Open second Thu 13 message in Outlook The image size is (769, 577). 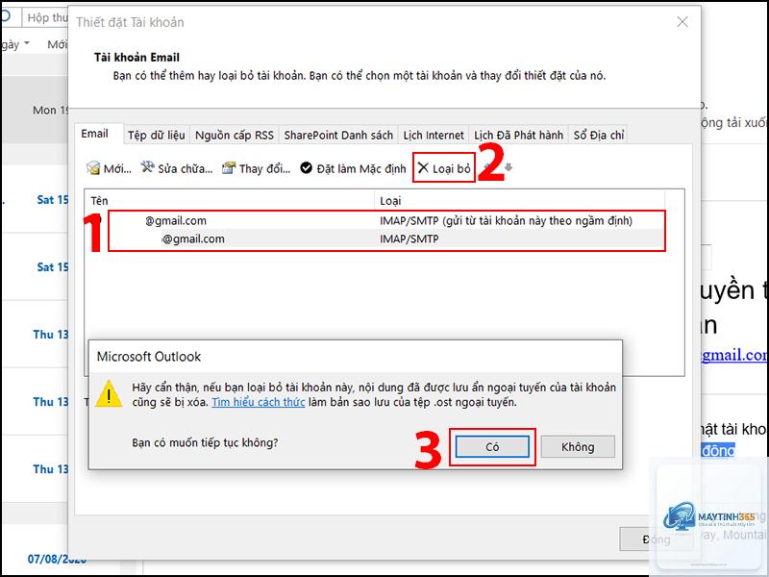click(36, 401)
